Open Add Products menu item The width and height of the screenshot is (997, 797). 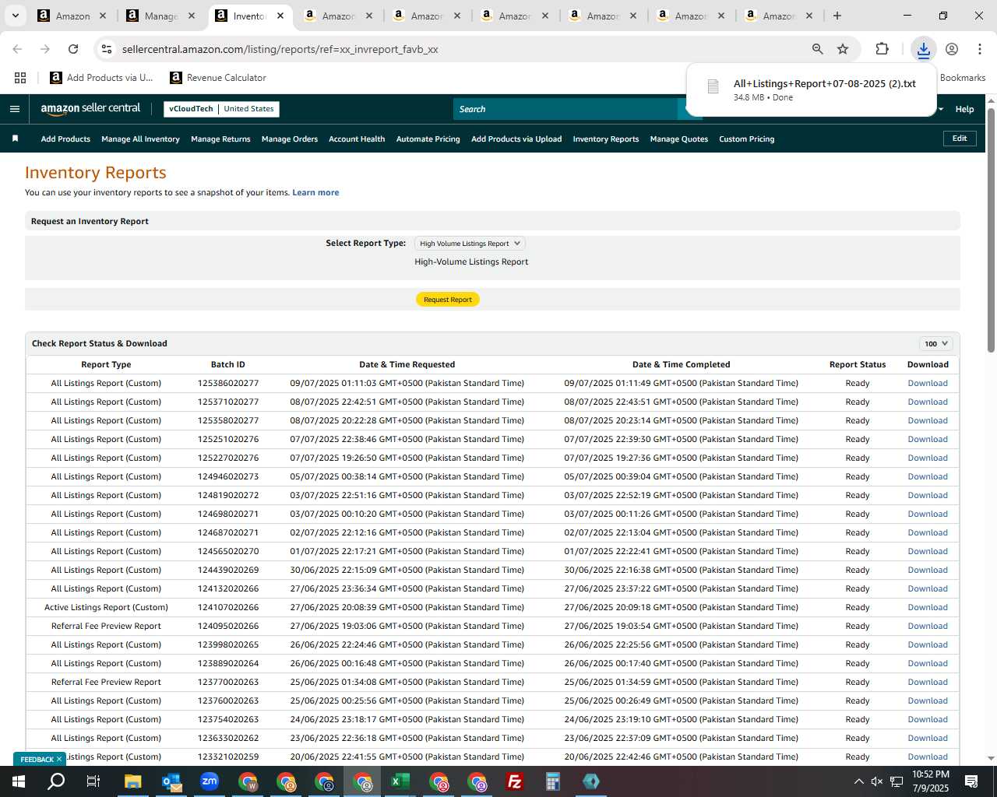65,139
